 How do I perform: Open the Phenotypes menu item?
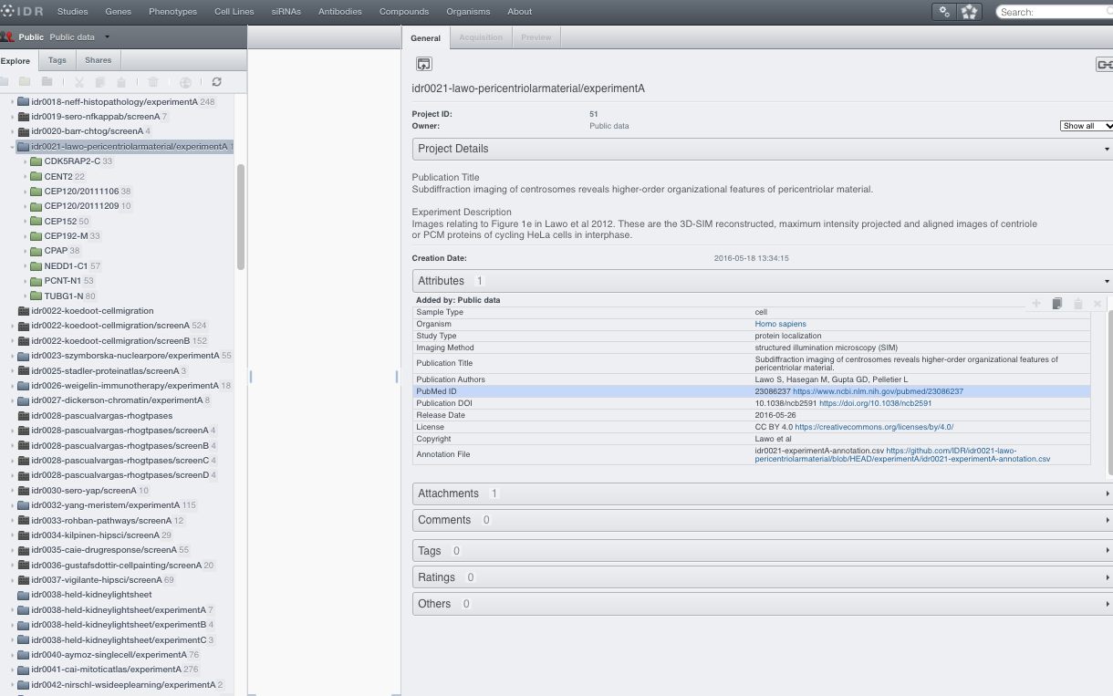click(172, 12)
